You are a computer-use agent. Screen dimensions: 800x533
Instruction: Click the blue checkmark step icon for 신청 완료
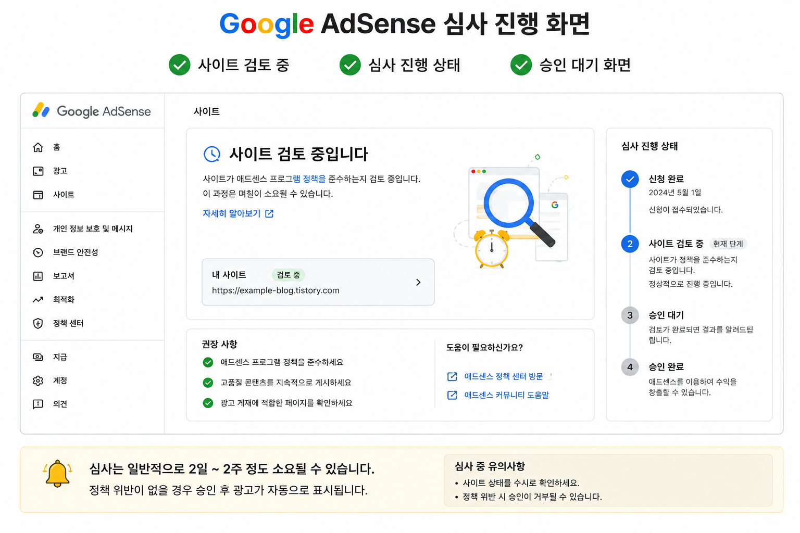point(630,179)
